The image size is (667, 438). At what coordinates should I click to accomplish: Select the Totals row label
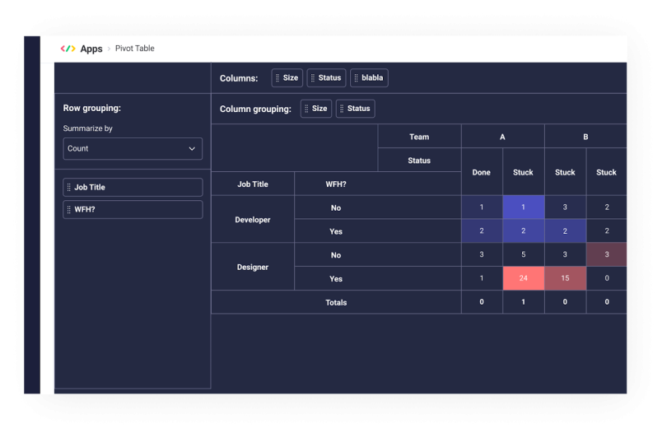336,302
